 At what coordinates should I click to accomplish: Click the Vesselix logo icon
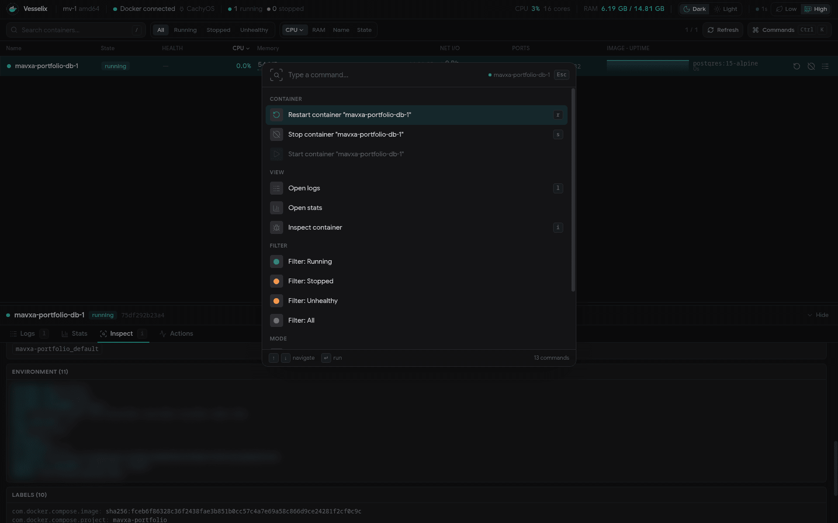coord(13,9)
